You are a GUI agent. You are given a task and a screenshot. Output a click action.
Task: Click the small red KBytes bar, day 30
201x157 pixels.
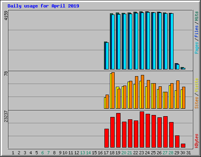click(183, 146)
